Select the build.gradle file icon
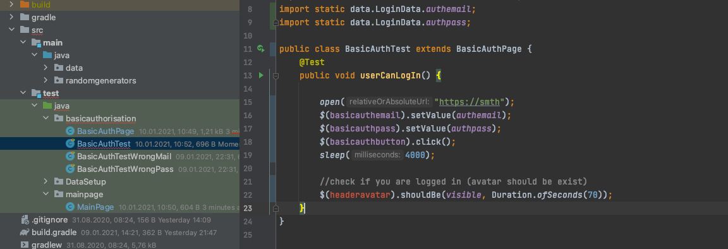This screenshot has height=249, width=728. tap(25, 232)
